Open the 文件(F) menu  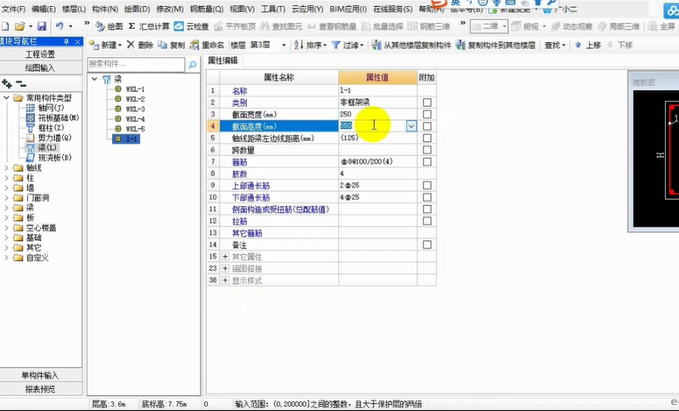point(13,9)
